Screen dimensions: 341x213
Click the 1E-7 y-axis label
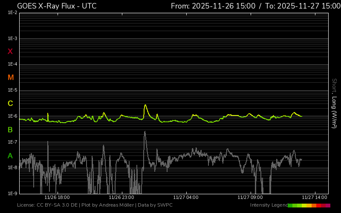[x=13, y=142]
